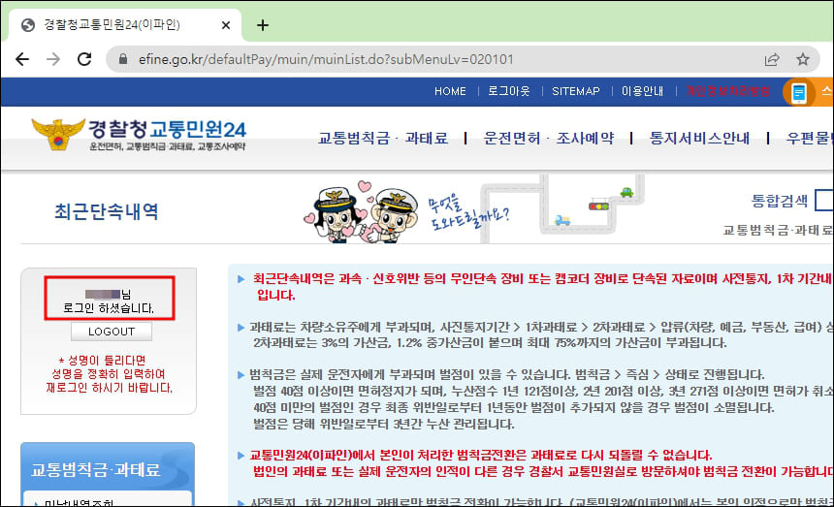Click the LOGOUT button in login box
The width and height of the screenshot is (834, 507).
(x=112, y=332)
